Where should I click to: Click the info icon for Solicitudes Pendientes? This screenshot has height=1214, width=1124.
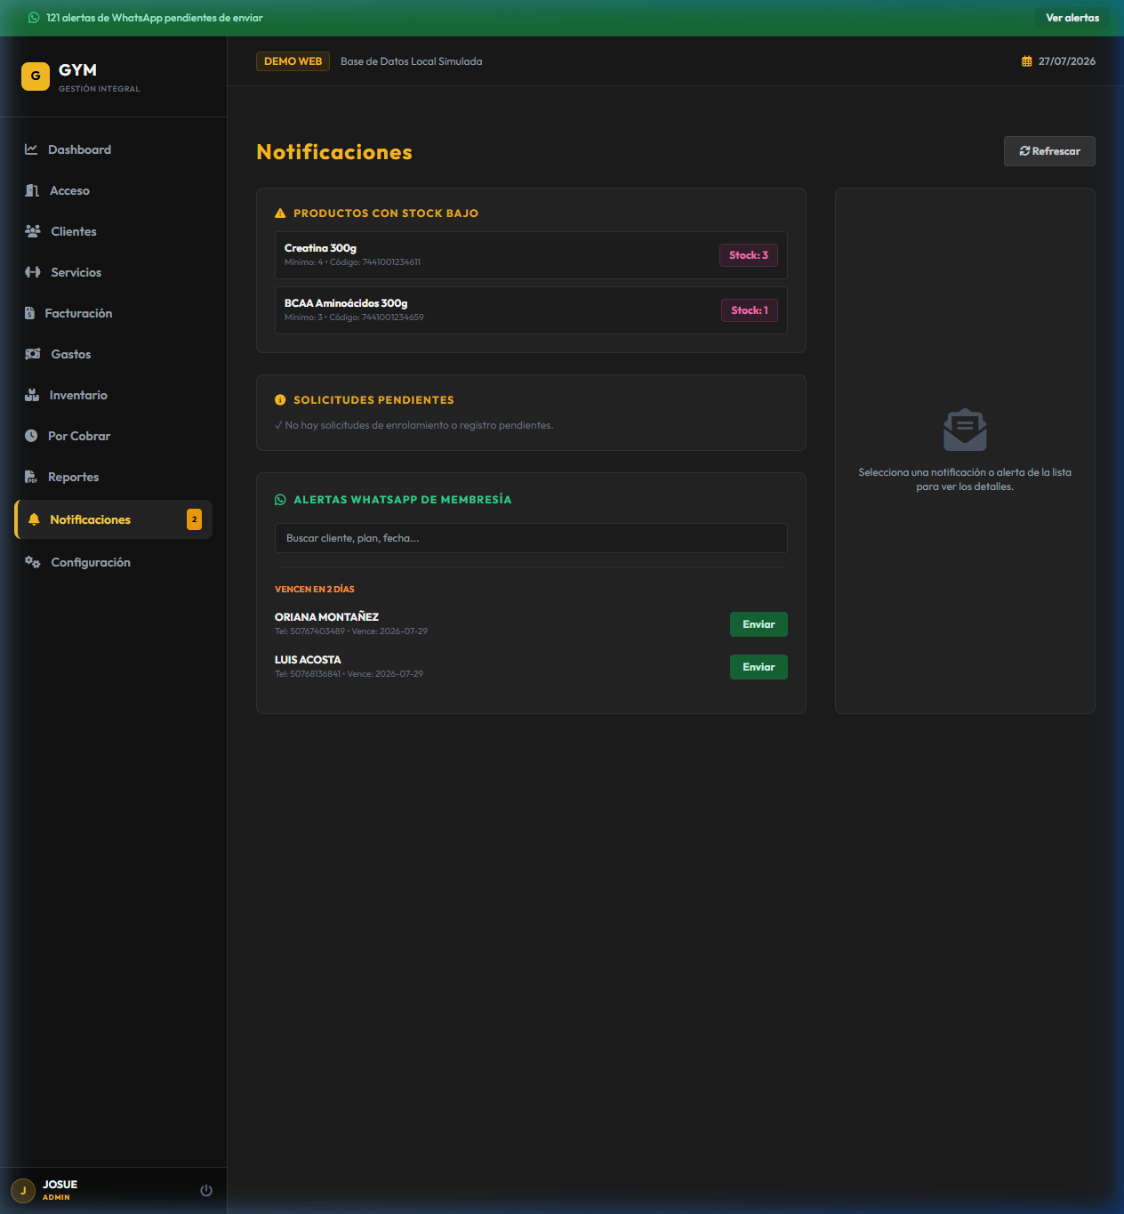(x=280, y=400)
